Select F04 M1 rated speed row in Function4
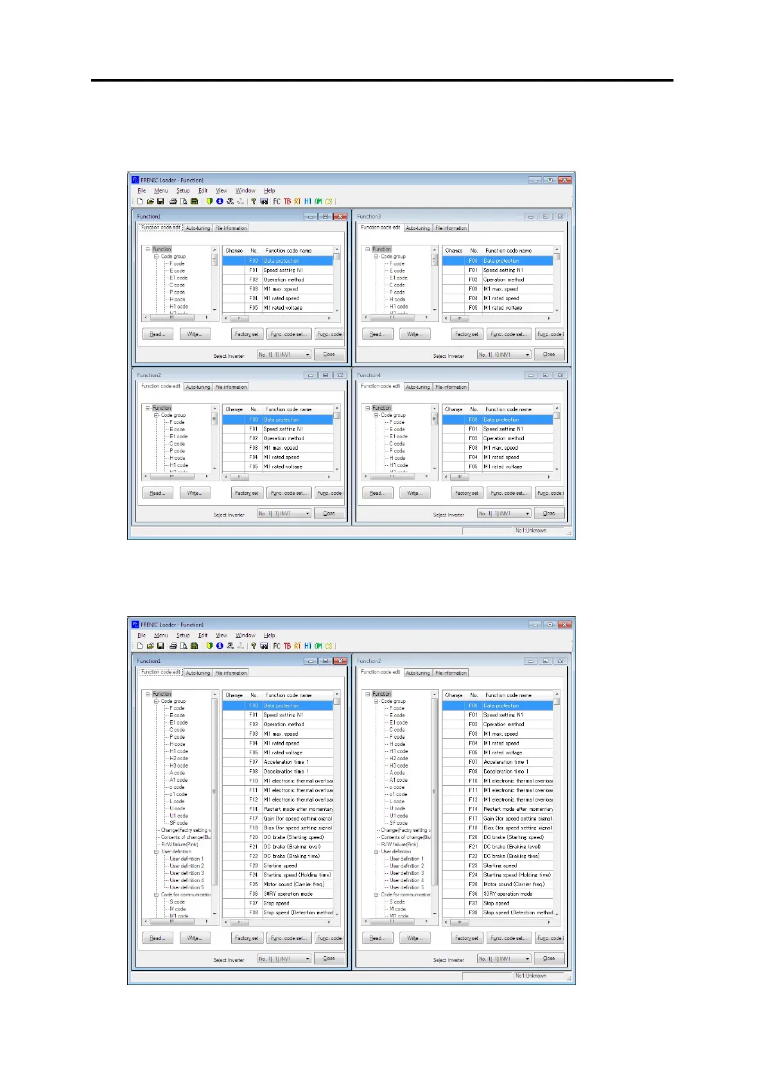764x1082 pixels. coord(498,457)
